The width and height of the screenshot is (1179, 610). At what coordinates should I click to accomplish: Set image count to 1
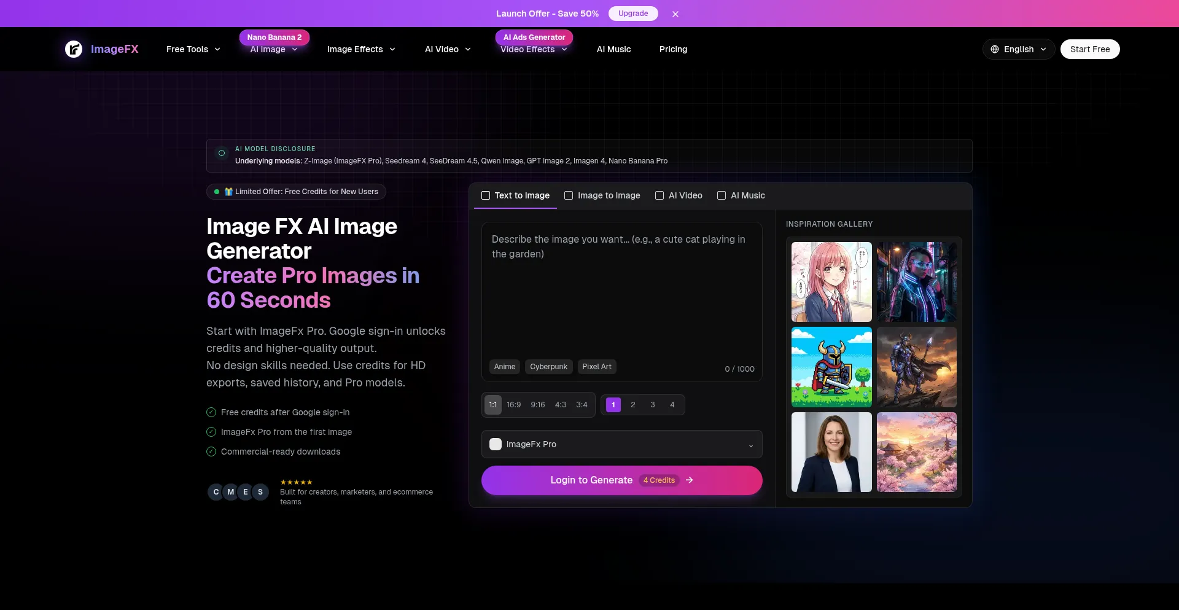(613, 405)
